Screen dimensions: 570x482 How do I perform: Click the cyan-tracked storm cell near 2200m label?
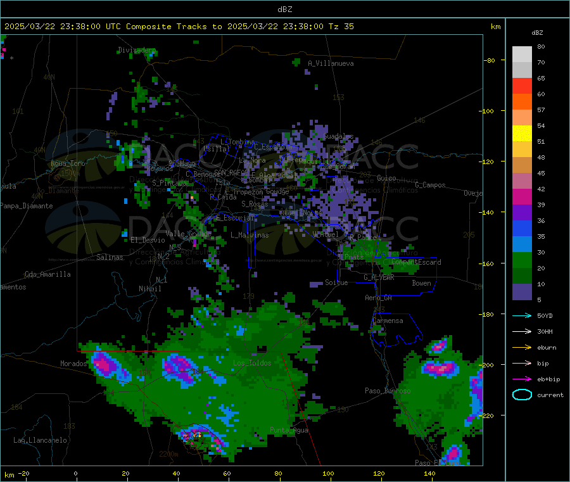(x=202, y=438)
